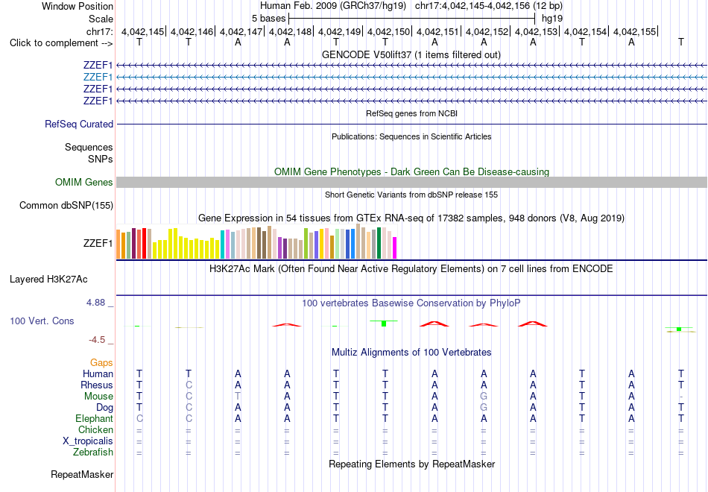708x492 pixels.
Task: Click the G base in the Mouse row
Action: pyautogui.click(x=484, y=397)
